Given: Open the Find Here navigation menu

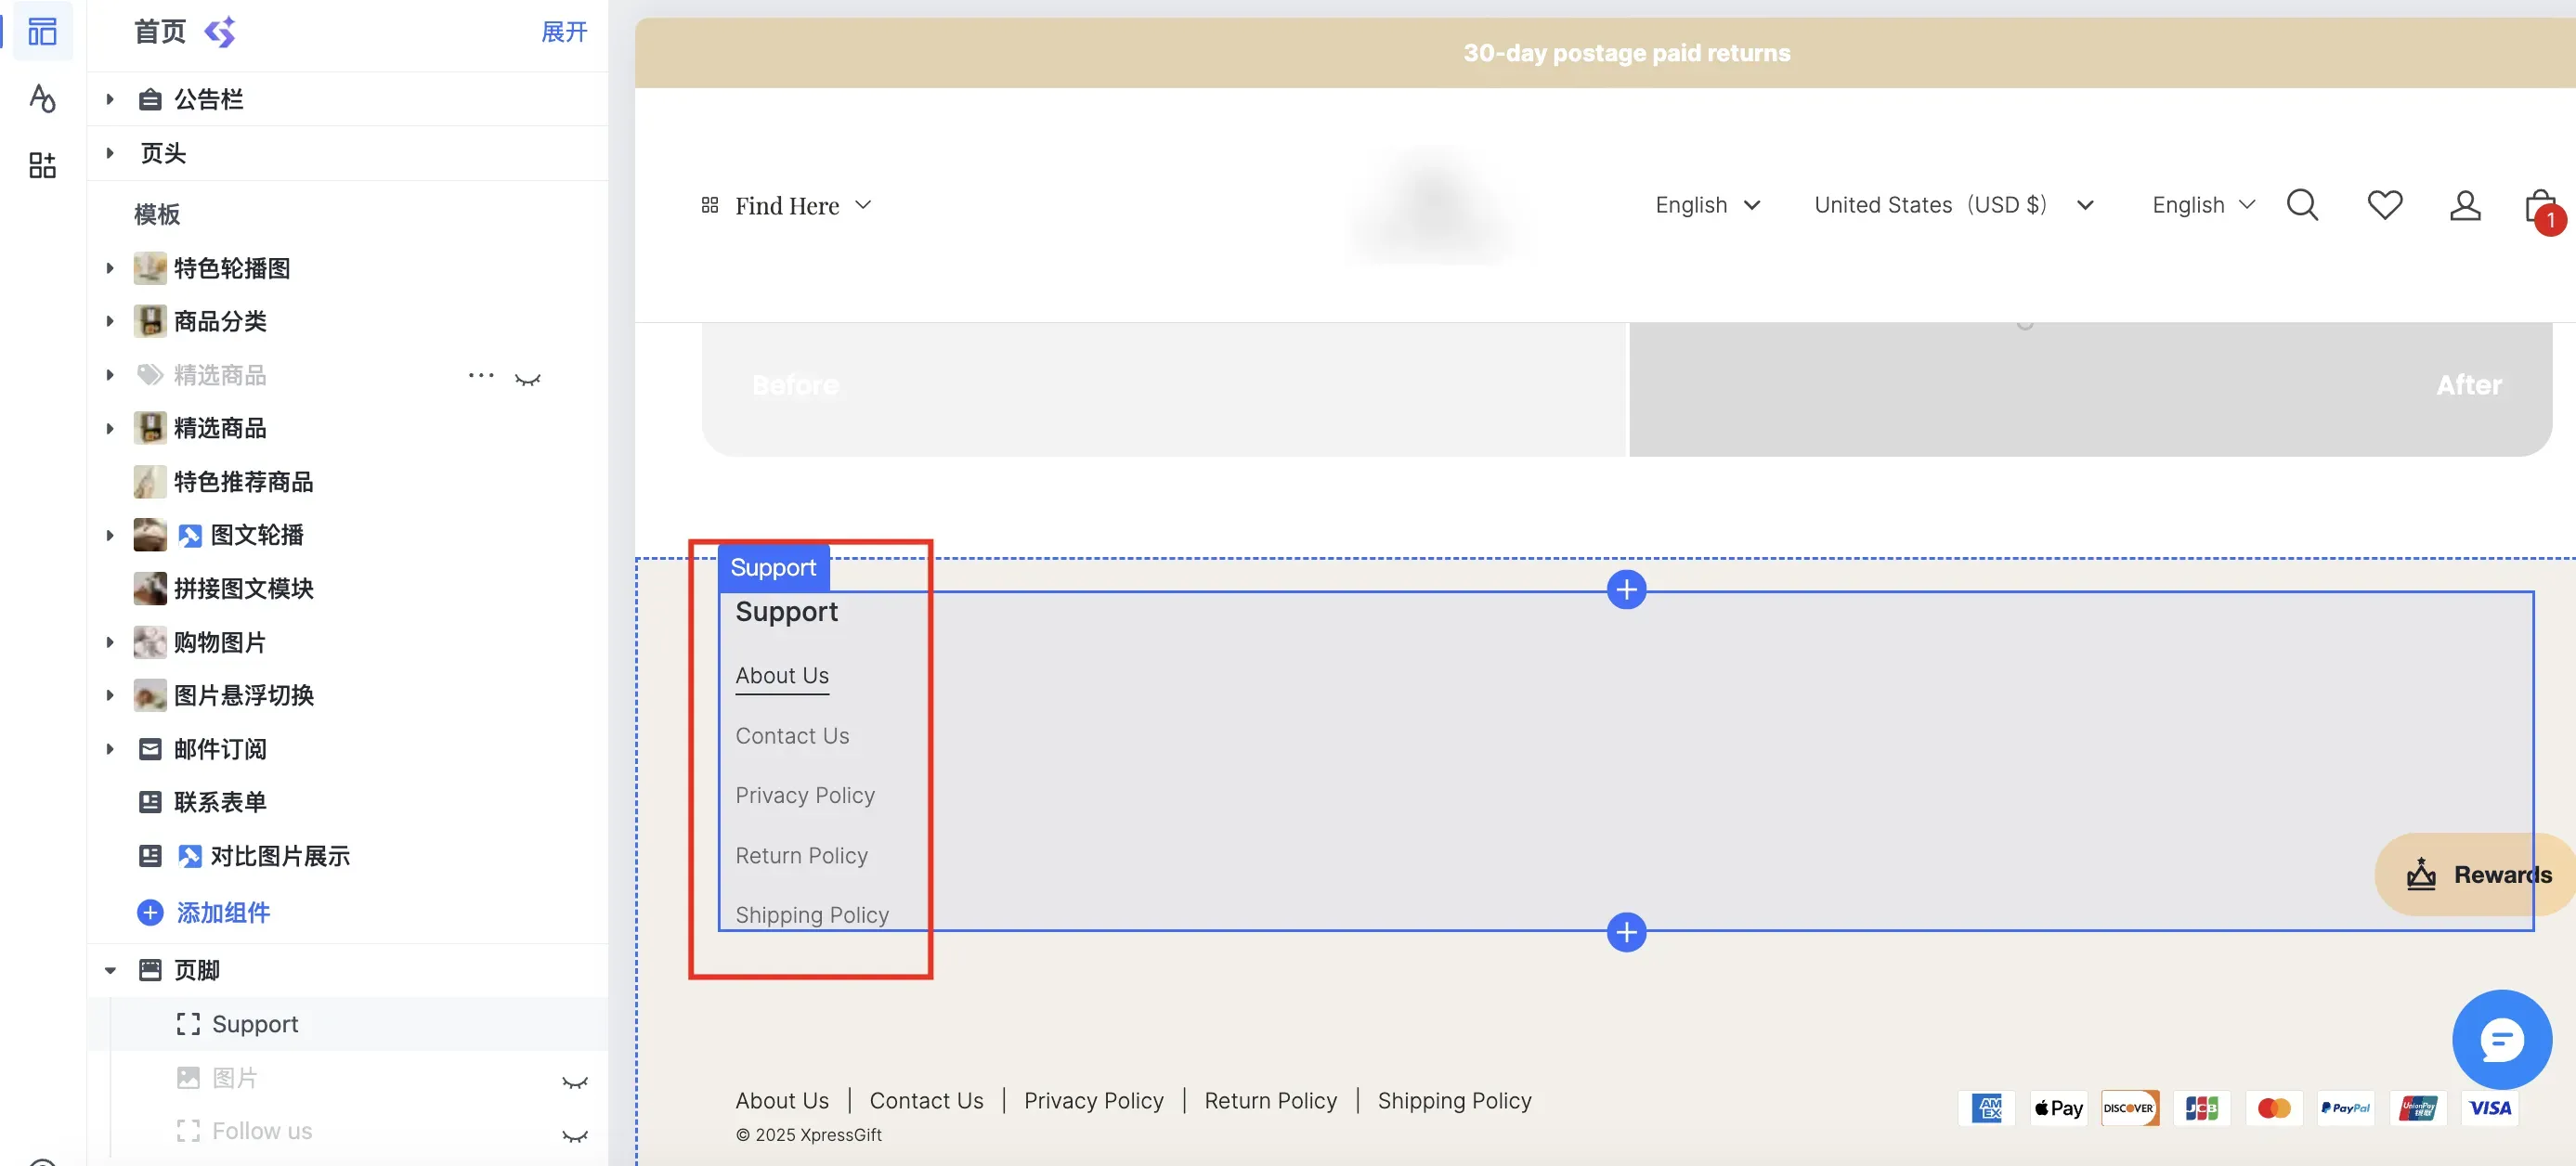Looking at the screenshot, I should pos(787,205).
